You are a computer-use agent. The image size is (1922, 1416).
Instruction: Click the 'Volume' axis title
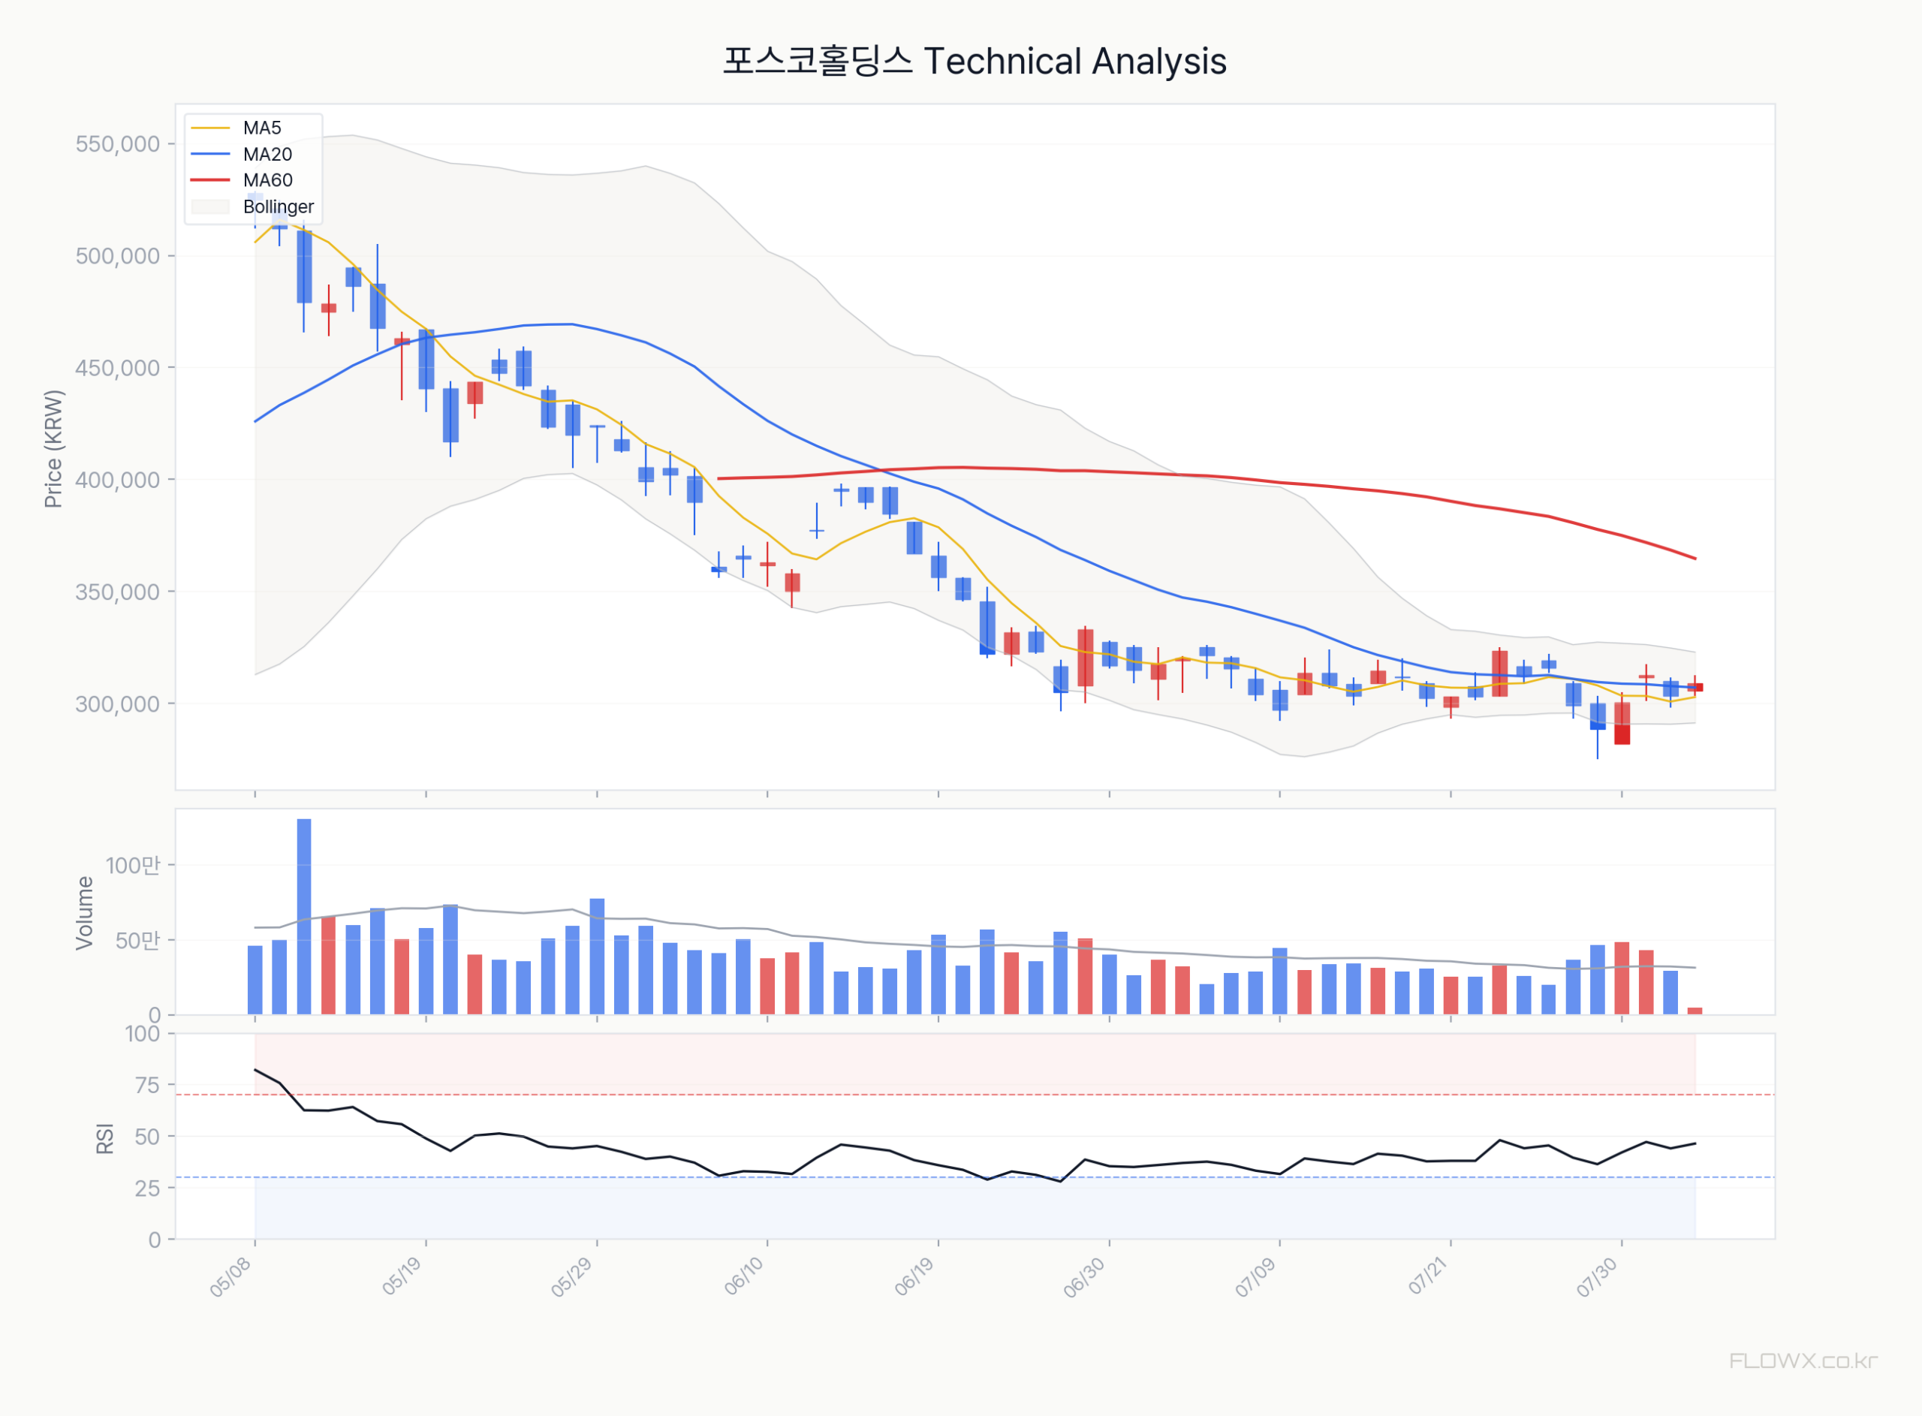pyautogui.click(x=84, y=913)
